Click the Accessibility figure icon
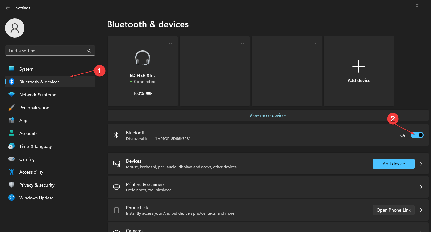Viewport: 431px width, 232px height. click(12, 172)
